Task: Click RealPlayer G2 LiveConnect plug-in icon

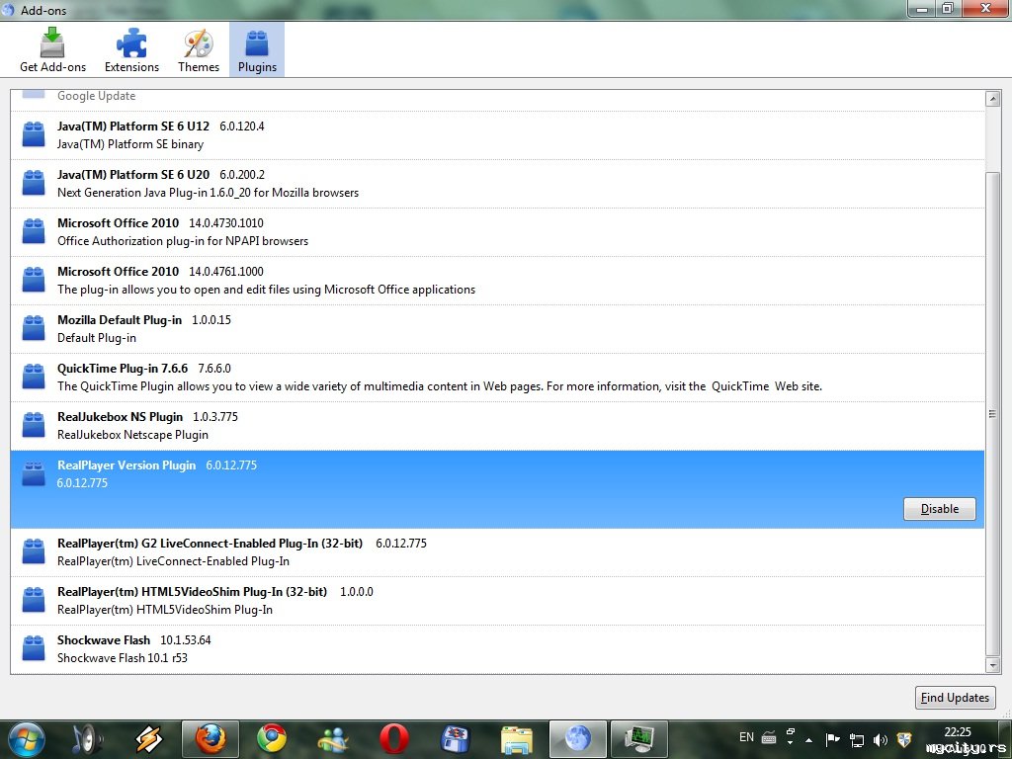Action: pos(34,551)
